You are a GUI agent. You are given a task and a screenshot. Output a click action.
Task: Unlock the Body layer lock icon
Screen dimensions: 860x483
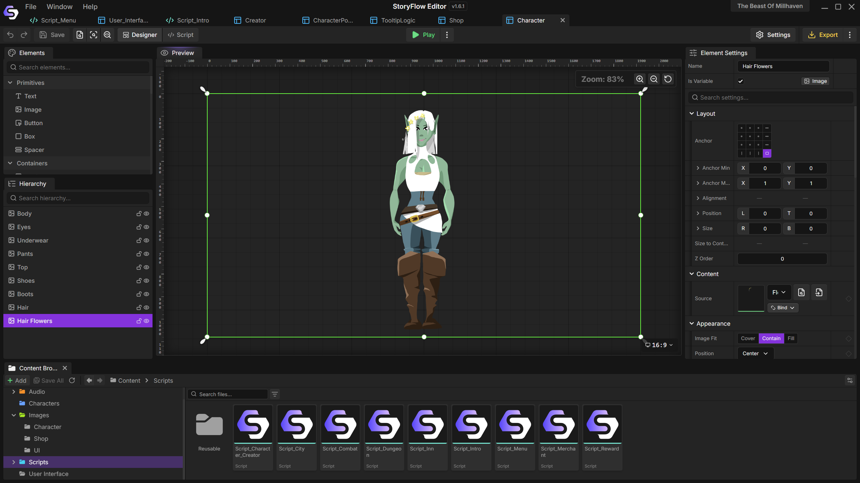[139, 214]
